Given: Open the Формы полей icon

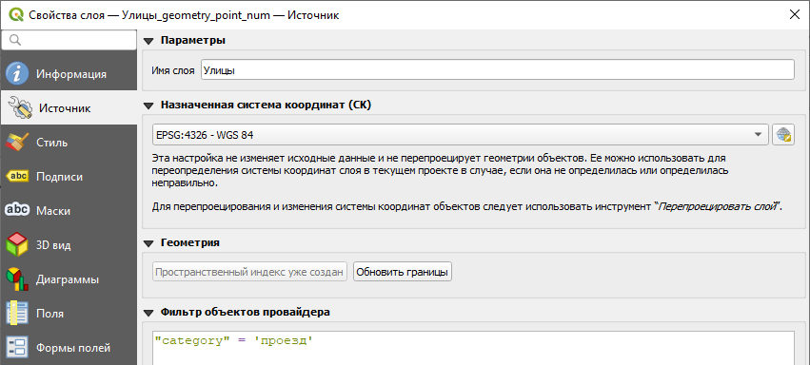Looking at the screenshot, I should (17, 348).
